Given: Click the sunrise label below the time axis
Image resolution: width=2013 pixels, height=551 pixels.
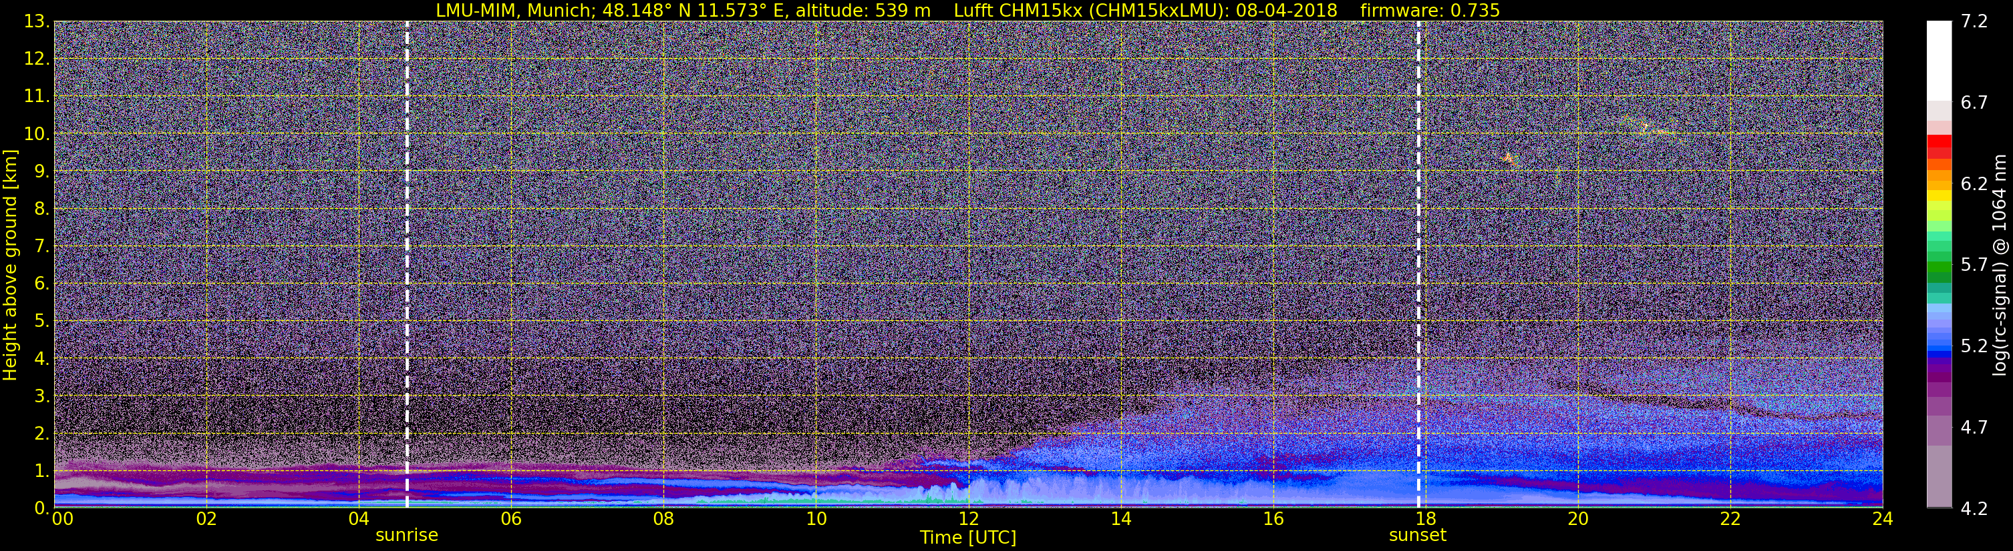Looking at the screenshot, I should click(407, 536).
